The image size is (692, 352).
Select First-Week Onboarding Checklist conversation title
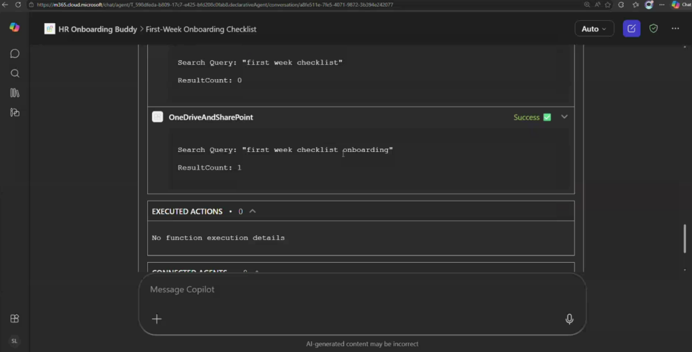click(201, 29)
